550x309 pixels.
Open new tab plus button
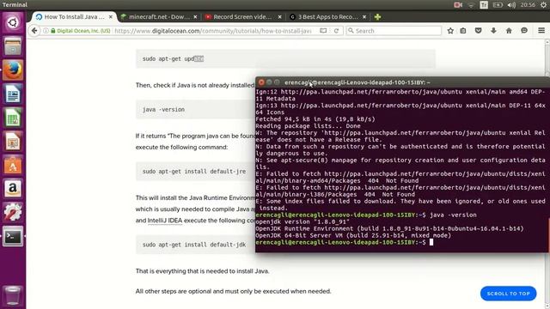tap(377, 17)
